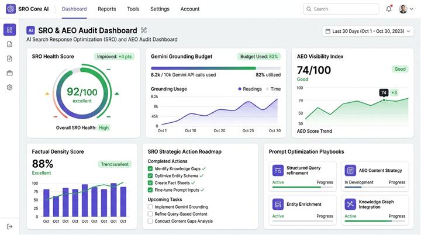The height and width of the screenshot is (235, 421).
Task: Click the Entity Enrichment icon
Action: click(x=278, y=204)
